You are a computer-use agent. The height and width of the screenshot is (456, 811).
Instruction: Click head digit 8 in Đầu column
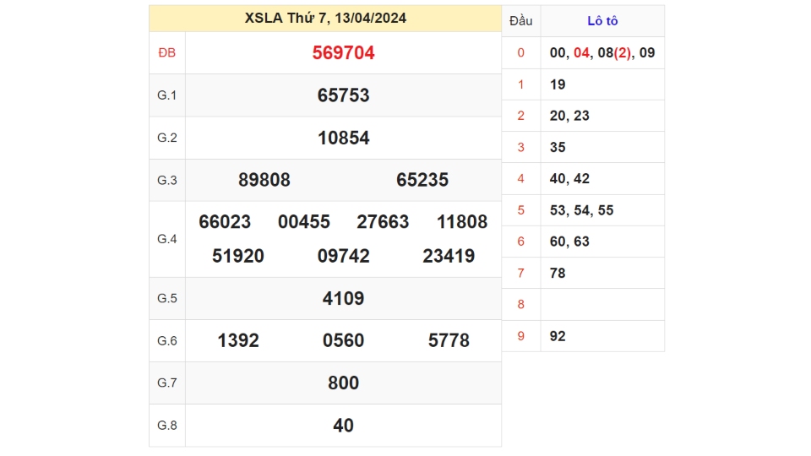(x=521, y=305)
